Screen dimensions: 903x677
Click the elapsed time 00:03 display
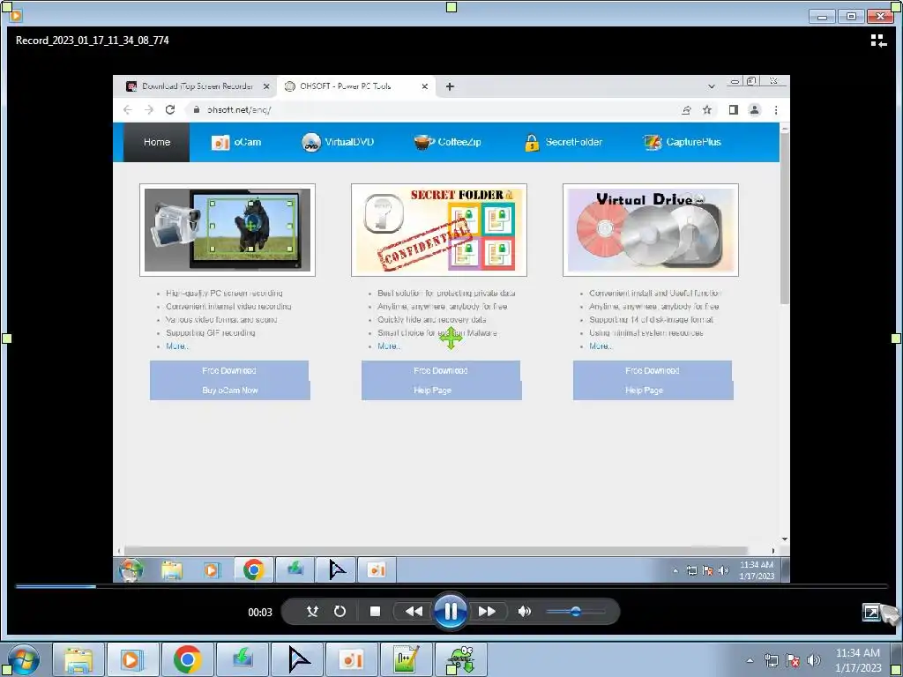click(260, 613)
